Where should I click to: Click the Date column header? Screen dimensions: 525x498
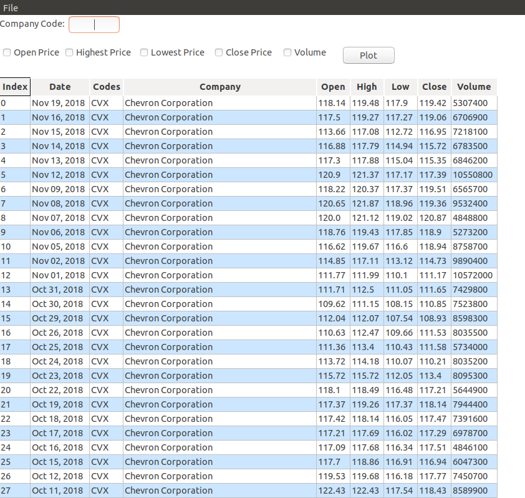60,87
